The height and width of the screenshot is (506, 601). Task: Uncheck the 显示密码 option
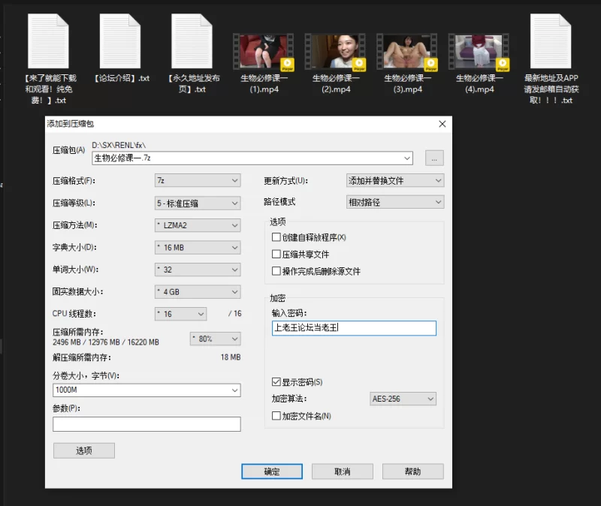[276, 381]
